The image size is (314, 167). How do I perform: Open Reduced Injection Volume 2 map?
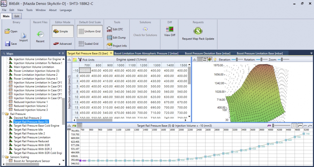(31, 106)
